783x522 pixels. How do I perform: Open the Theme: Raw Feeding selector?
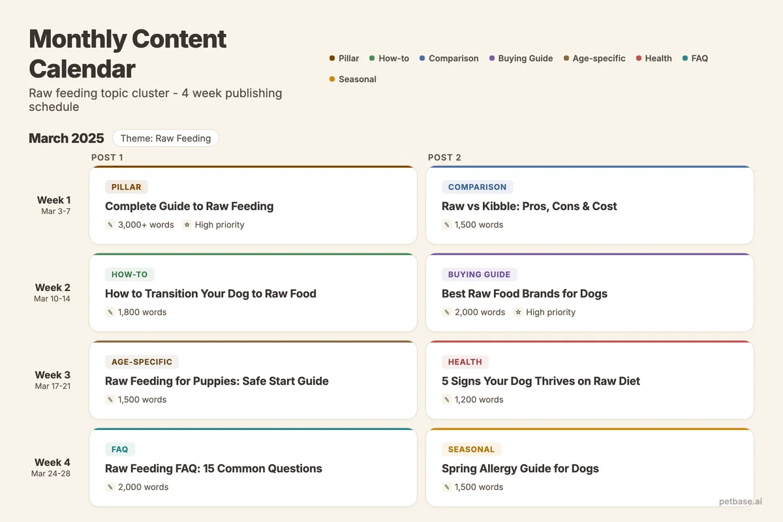click(x=165, y=138)
